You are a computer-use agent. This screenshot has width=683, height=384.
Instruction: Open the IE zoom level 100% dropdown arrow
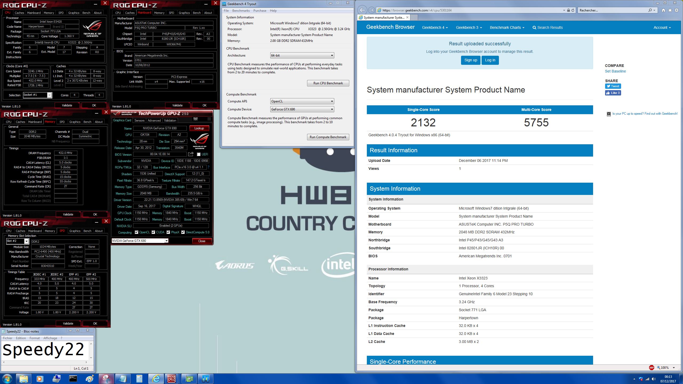pos(674,368)
